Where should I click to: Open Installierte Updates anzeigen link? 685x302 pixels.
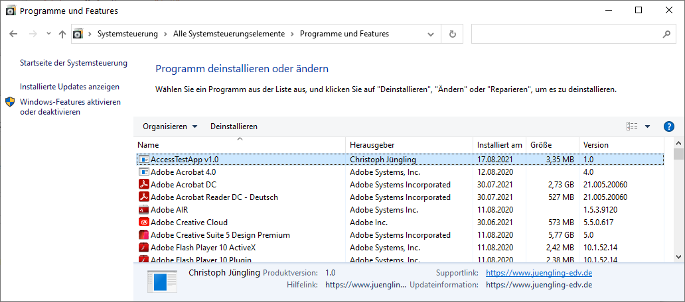point(70,87)
